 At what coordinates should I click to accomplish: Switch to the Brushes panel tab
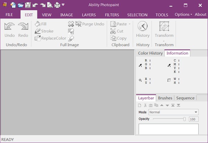tap(165, 98)
